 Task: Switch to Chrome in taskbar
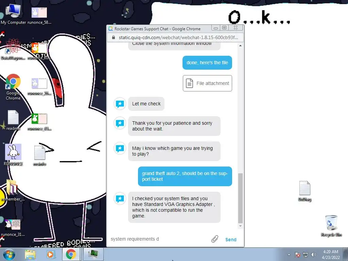pyautogui.click(x=71, y=254)
